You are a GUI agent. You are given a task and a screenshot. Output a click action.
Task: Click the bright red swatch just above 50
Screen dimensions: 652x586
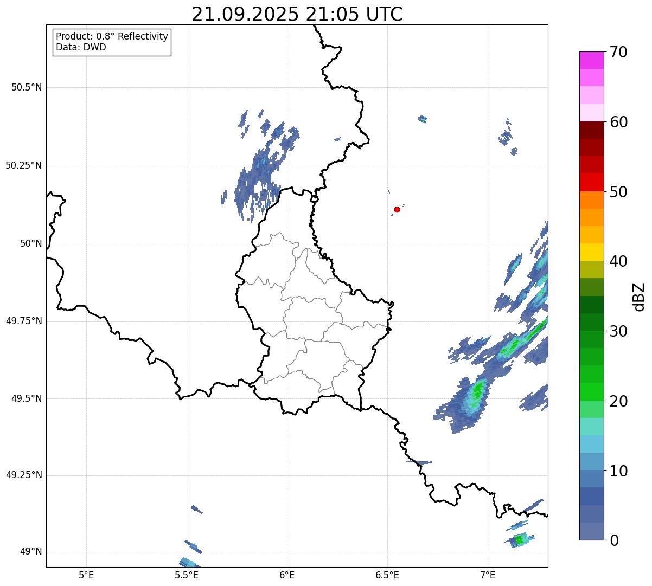(x=591, y=182)
